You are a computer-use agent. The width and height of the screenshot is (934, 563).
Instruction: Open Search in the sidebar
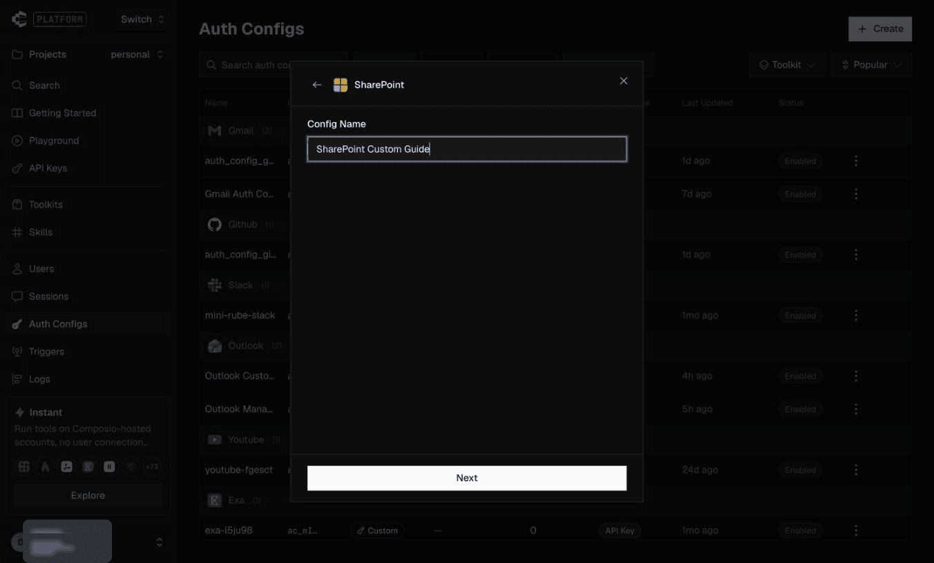point(88,86)
